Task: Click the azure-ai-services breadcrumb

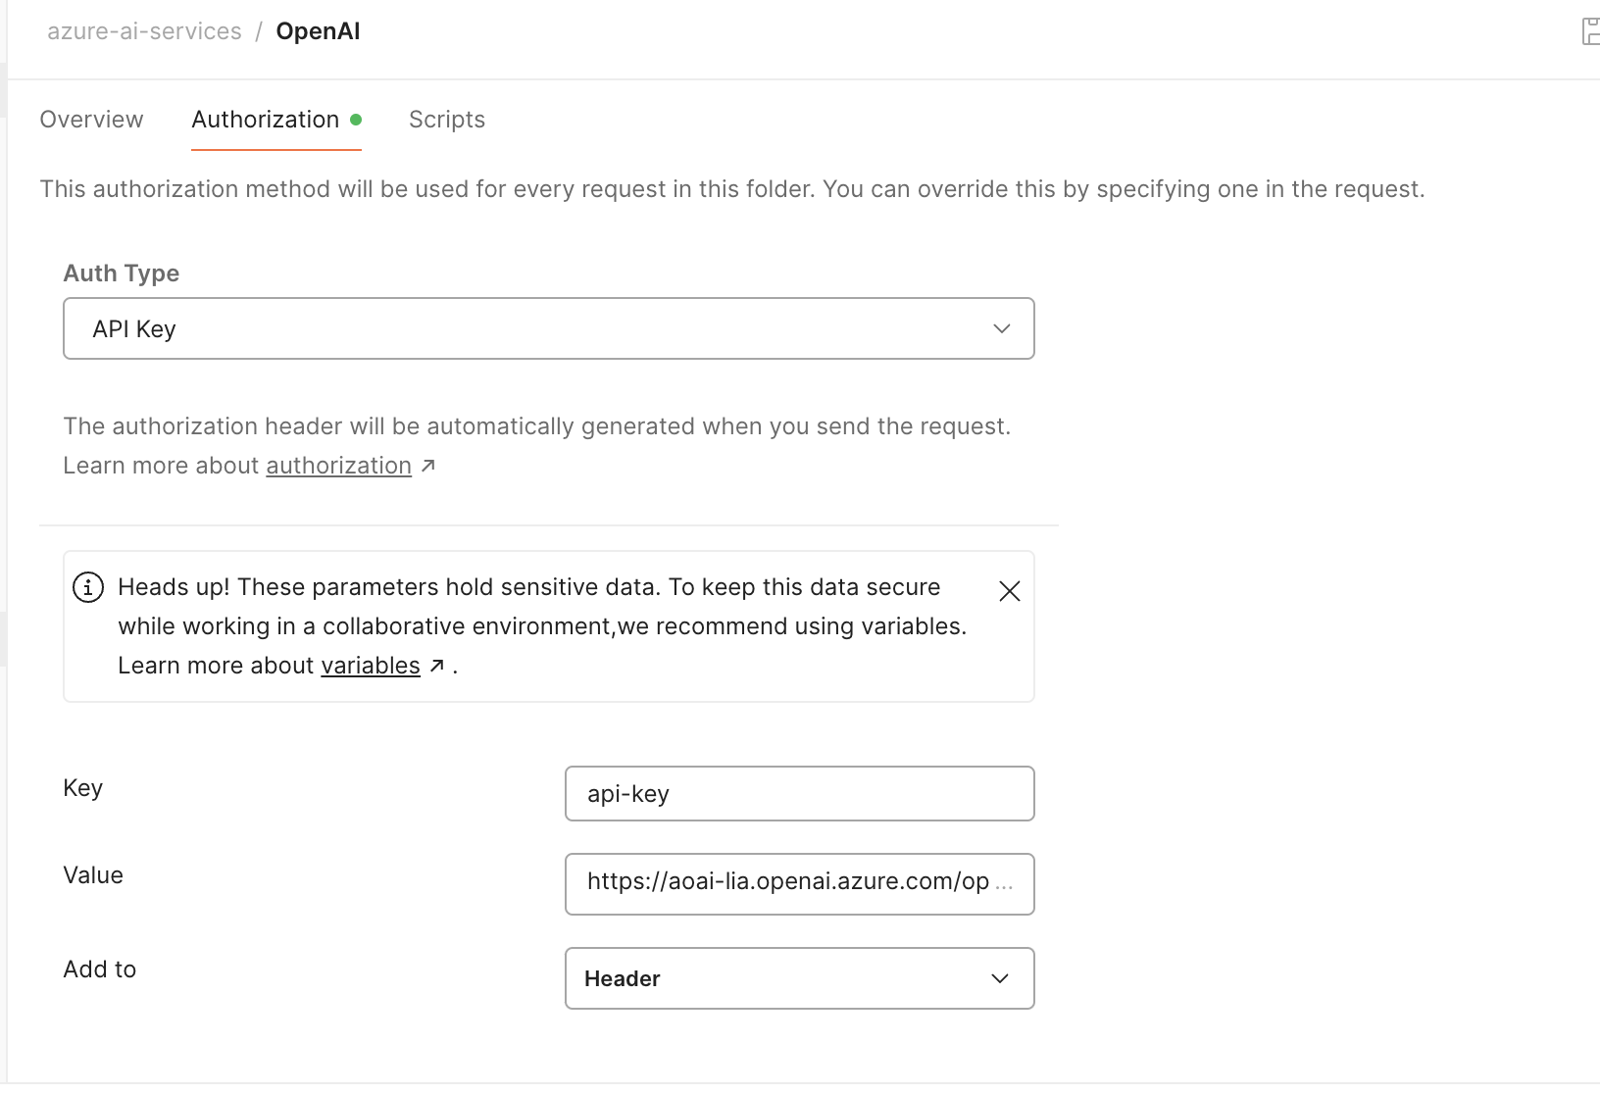Action: click(x=144, y=31)
